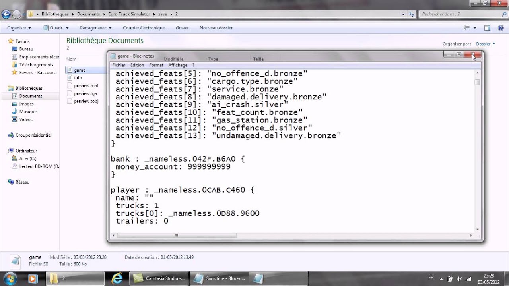Show hidden system tray icons arrow
Viewport: 509px width, 286px height.
tap(441, 279)
